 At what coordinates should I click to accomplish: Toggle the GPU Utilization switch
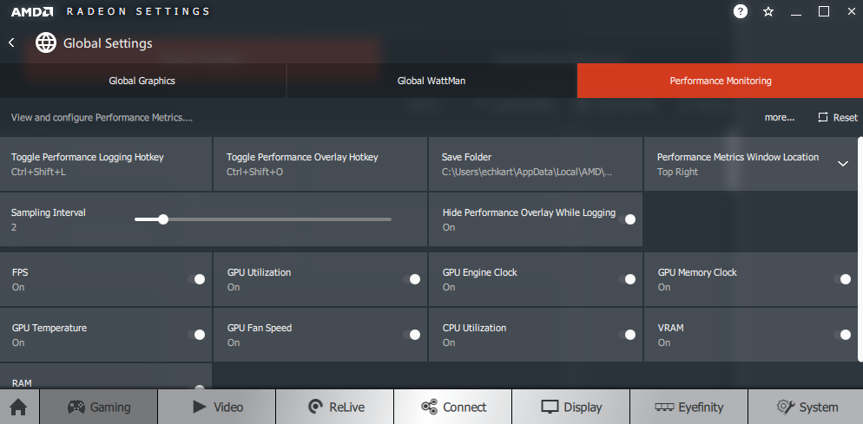[412, 279]
